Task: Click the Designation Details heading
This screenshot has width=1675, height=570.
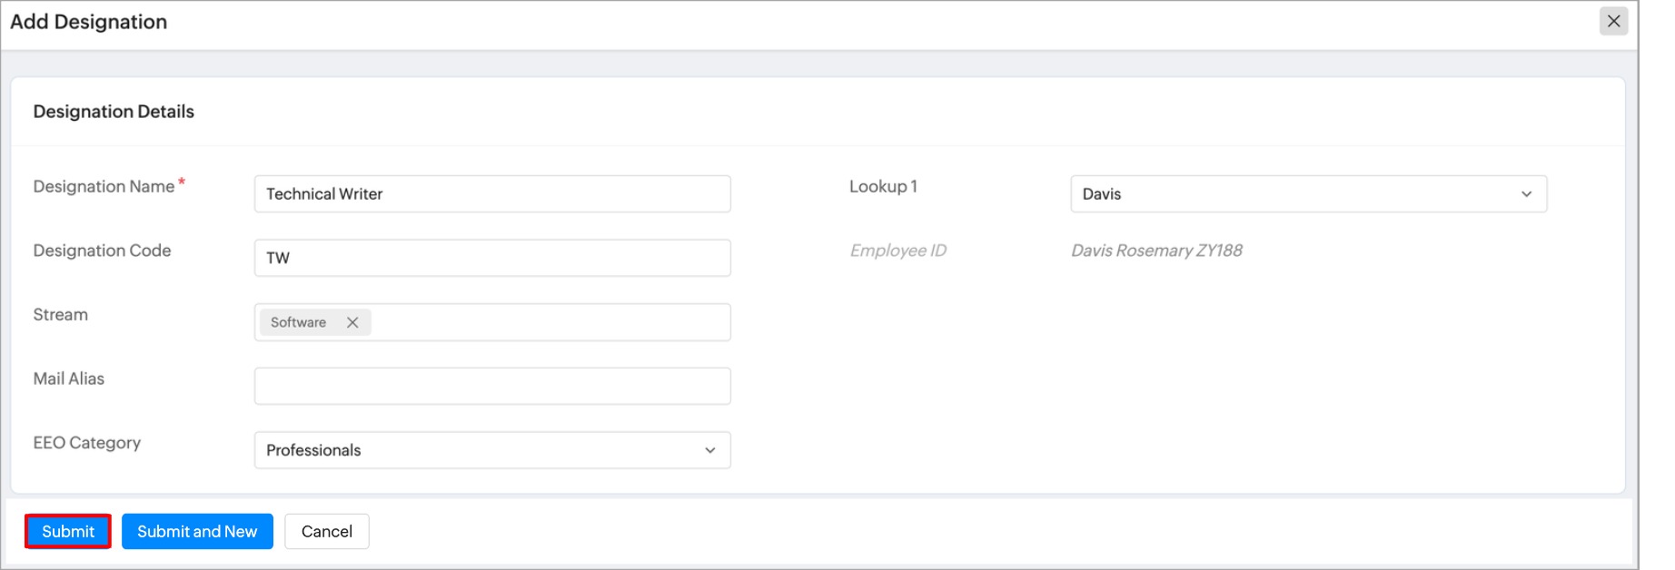Action: (x=114, y=112)
